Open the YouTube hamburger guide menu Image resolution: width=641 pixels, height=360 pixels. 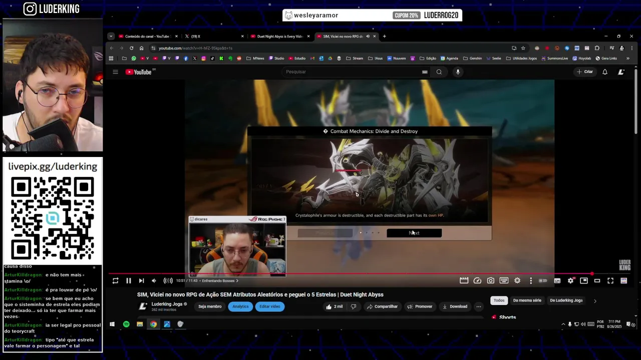(x=115, y=72)
